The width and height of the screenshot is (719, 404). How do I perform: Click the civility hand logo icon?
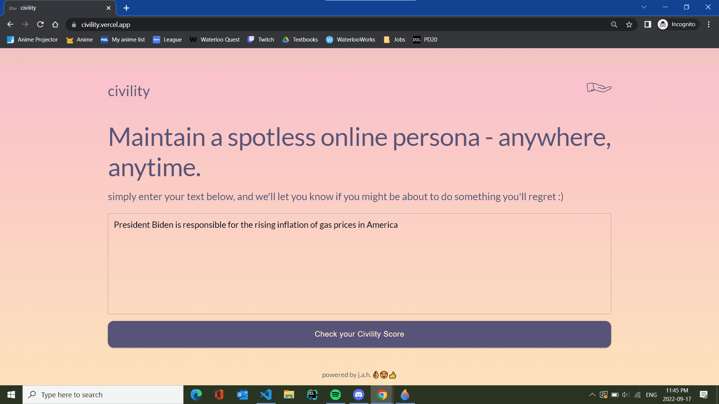pyautogui.click(x=599, y=88)
